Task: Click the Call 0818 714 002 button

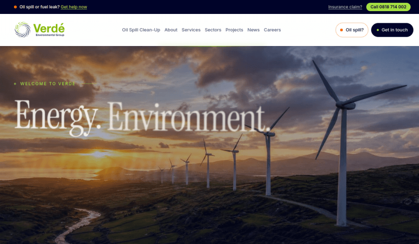Action: (388, 7)
